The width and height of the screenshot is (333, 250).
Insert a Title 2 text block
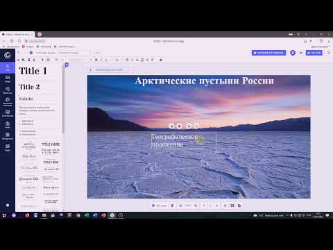tap(29, 87)
